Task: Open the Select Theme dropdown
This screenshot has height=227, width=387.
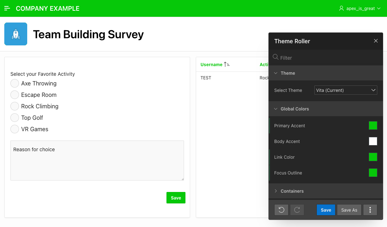Action: pos(345,90)
